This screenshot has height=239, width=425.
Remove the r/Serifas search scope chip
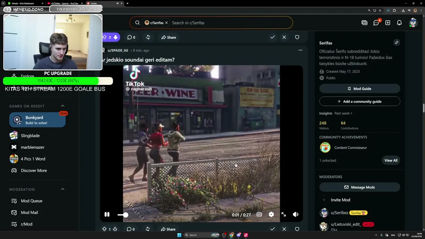(x=166, y=23)
